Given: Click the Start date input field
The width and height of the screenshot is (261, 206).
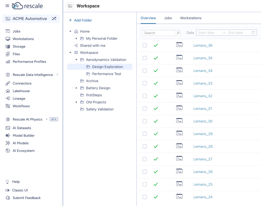Looking at the screenshot, I should (x=208, y=33).
